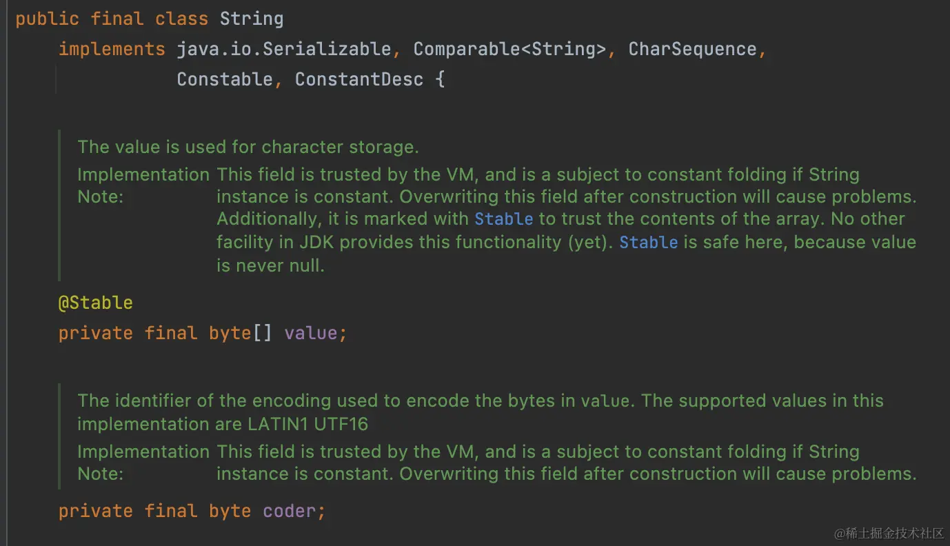Viewport: 950px width, 546px height.
Task: Click the class keyword
Action: (181, 19)
